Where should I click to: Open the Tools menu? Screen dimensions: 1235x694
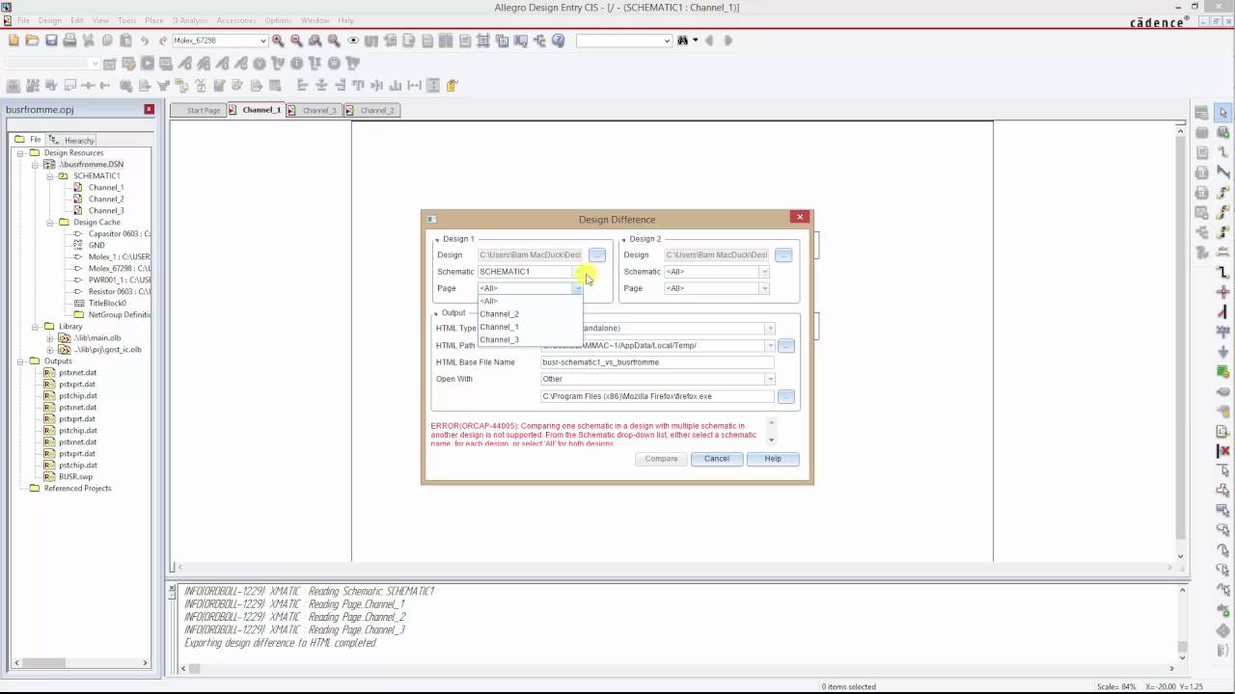127,20
